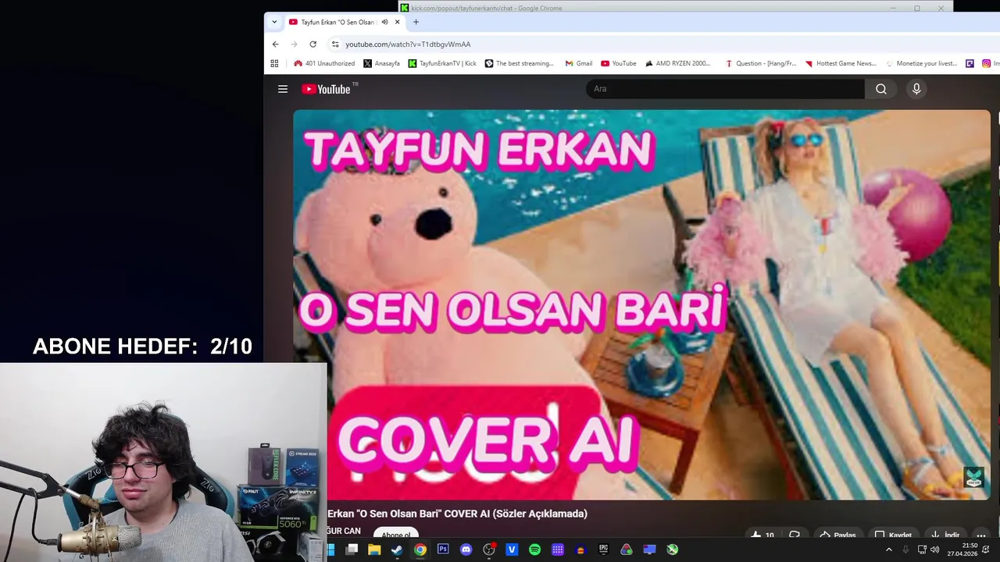Open the colorful triangle app in taskbar
The width and height of the screenshot is (1000, 562).
[627, 550]
